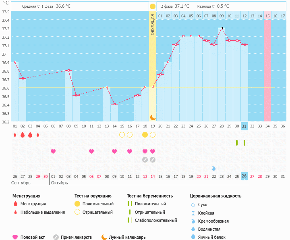The width and height of the screenshot is (290, 240).
Task: Click the peak temperature point at 37.3
Action: [222, 28]
